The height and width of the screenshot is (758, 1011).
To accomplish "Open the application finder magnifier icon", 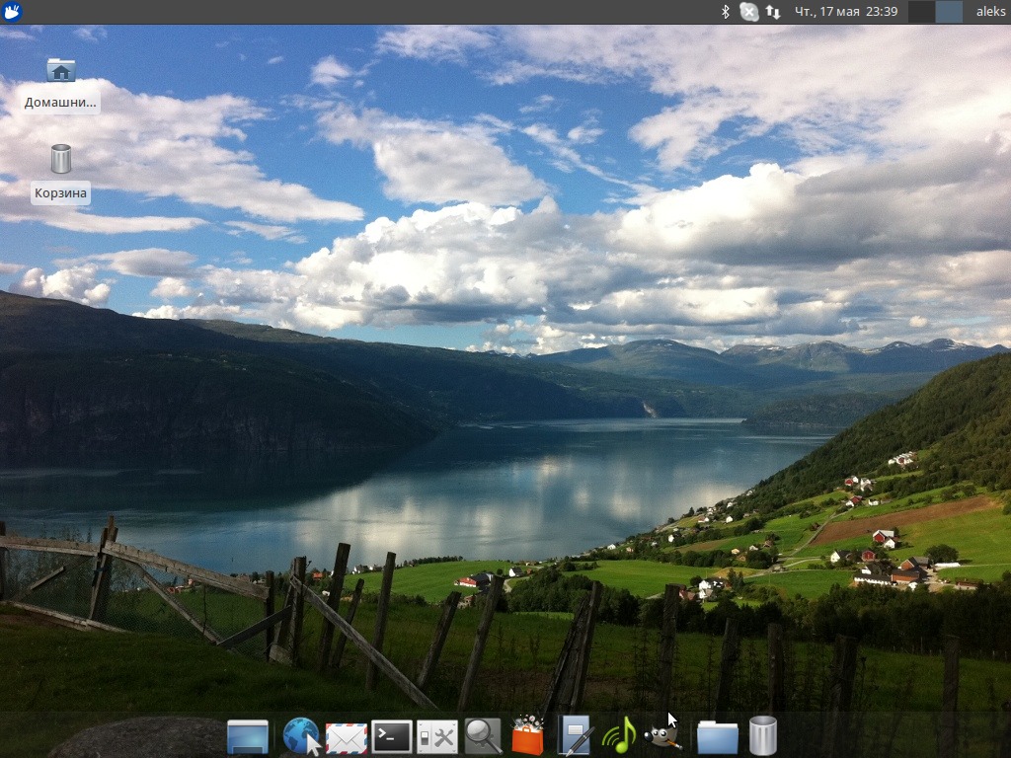I will (483, 736).
